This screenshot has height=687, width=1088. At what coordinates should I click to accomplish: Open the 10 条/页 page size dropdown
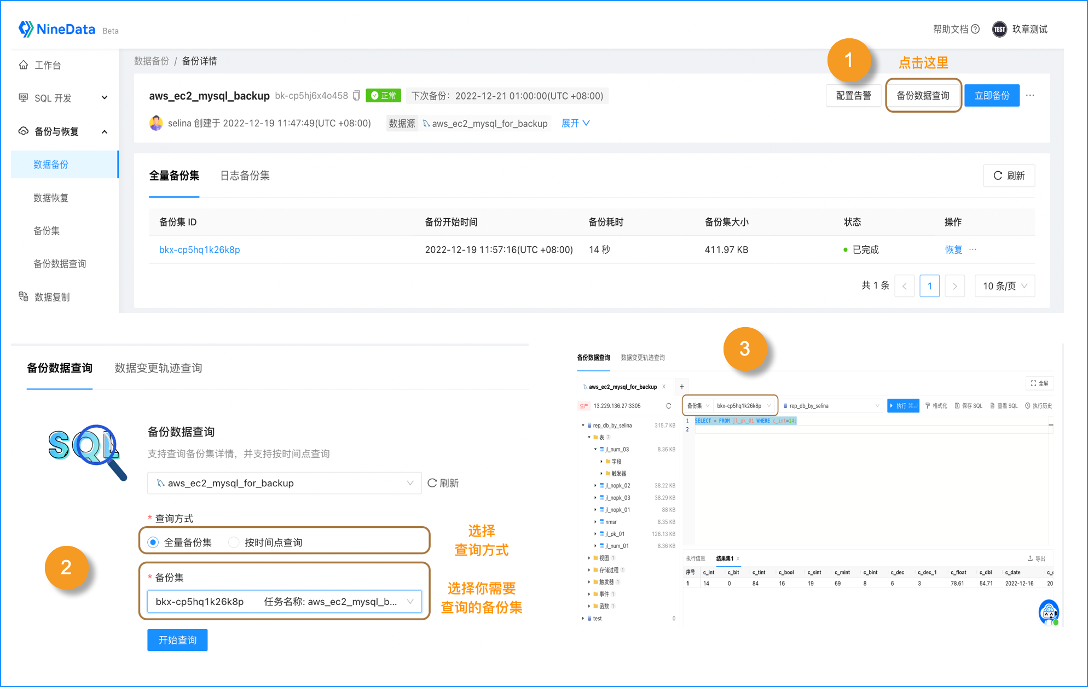point(1005,286)
